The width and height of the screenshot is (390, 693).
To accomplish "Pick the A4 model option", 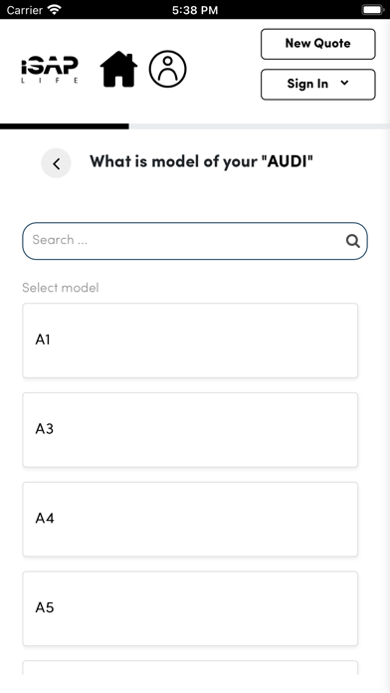I will (190, 519).
